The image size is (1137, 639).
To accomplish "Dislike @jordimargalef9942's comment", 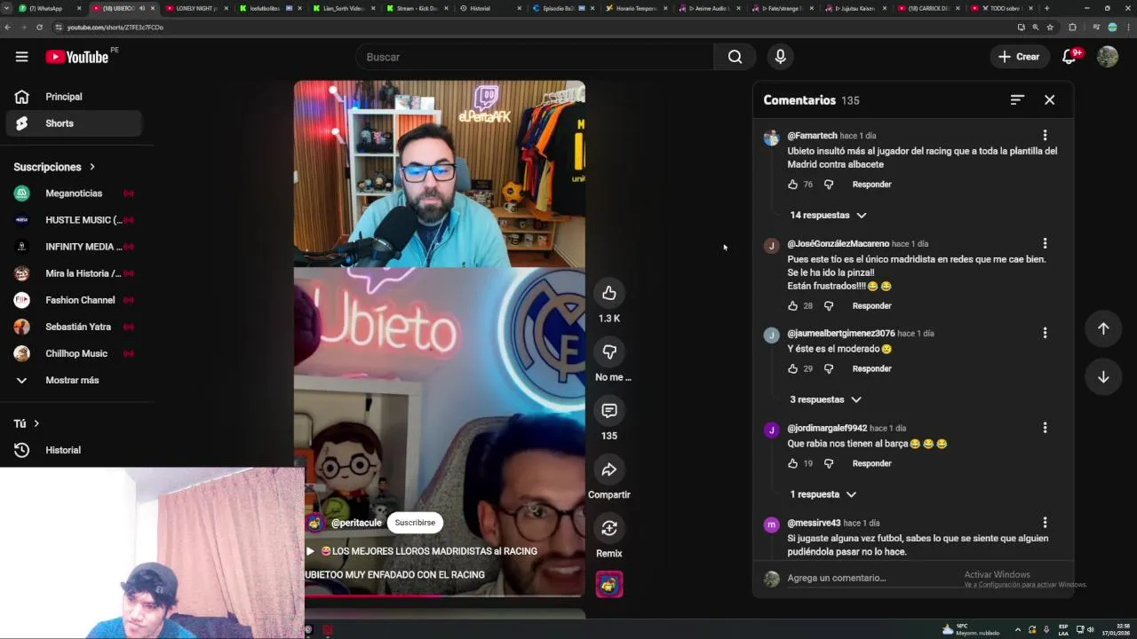I will 829,463.
